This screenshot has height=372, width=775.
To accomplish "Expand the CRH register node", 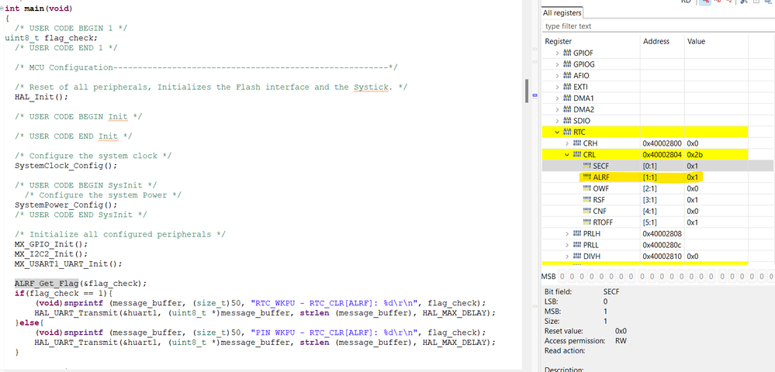I will [567, 143].
